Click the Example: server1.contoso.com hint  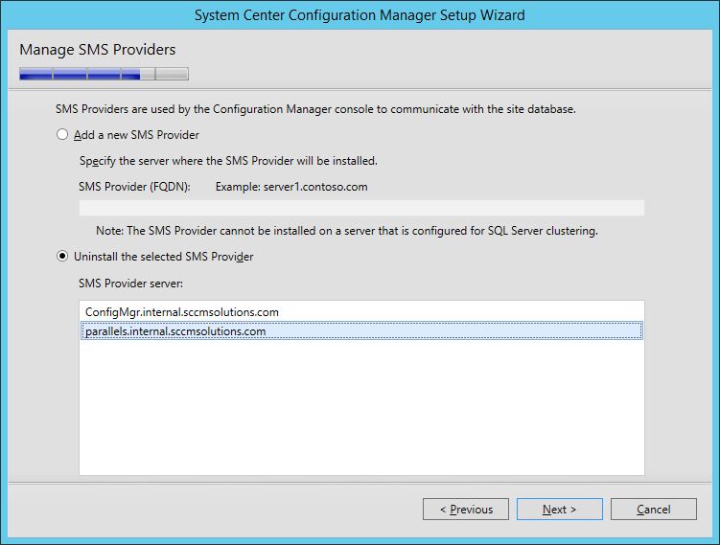pos(291,187)
